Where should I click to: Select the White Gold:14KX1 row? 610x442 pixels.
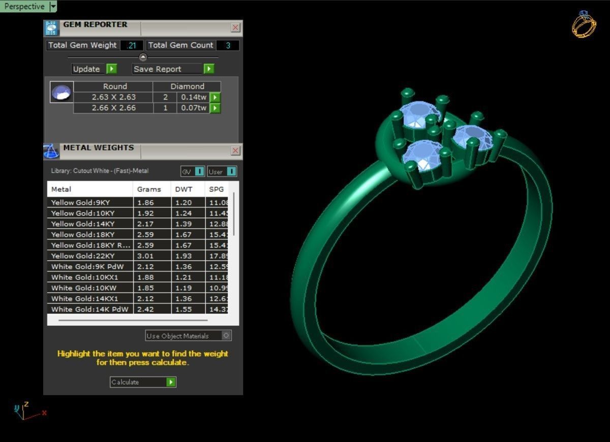(138, 298)
